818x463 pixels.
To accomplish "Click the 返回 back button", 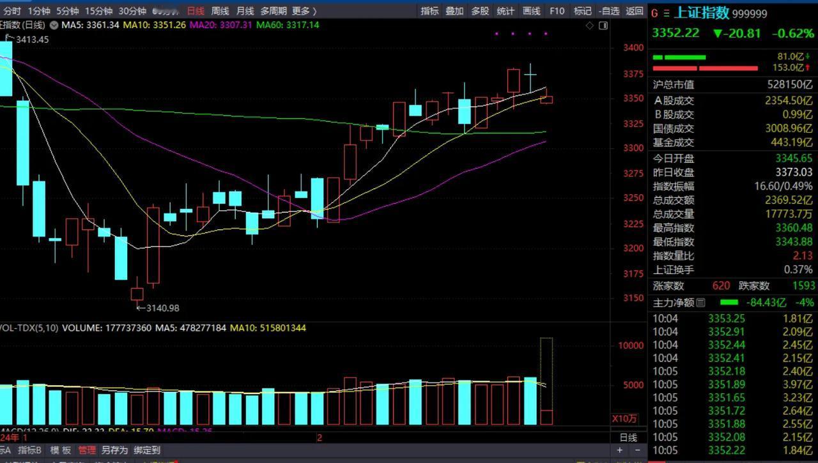I will (x=635, y=11).
